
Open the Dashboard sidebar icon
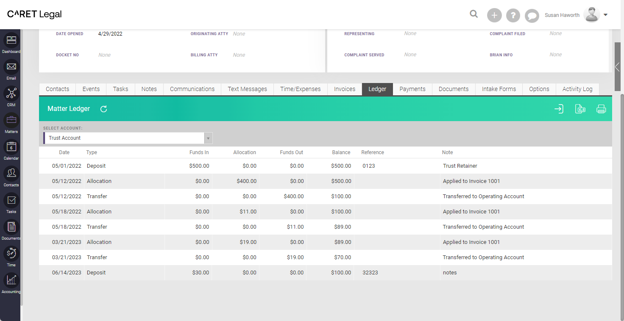pos(11,40)
